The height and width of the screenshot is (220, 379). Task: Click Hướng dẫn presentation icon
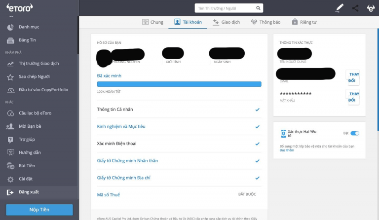[x=10, y=152]
